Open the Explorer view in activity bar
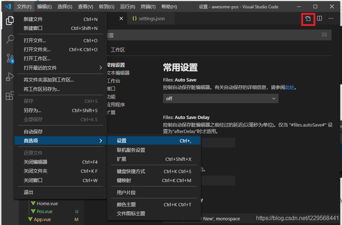 10,21
